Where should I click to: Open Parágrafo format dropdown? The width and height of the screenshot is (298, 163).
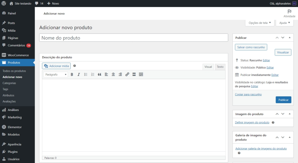click(x=56, y=74)
